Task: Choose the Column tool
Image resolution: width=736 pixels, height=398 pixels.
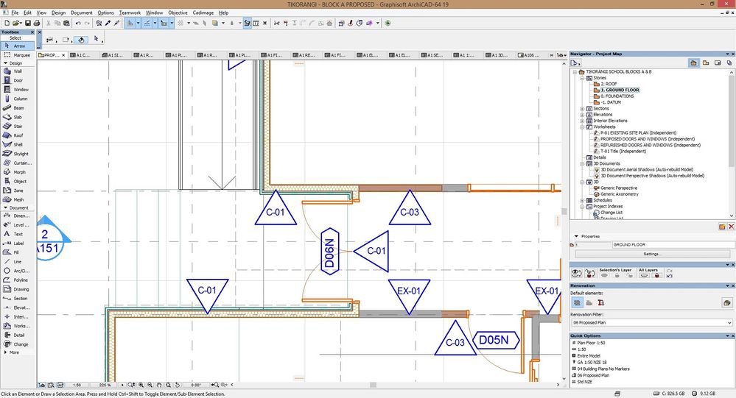Action: [18, 99]
